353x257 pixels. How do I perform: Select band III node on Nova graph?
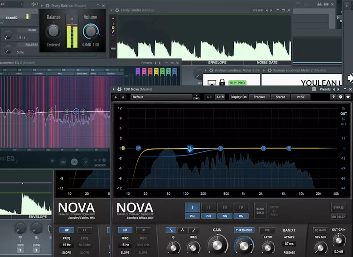click(263, 148)
